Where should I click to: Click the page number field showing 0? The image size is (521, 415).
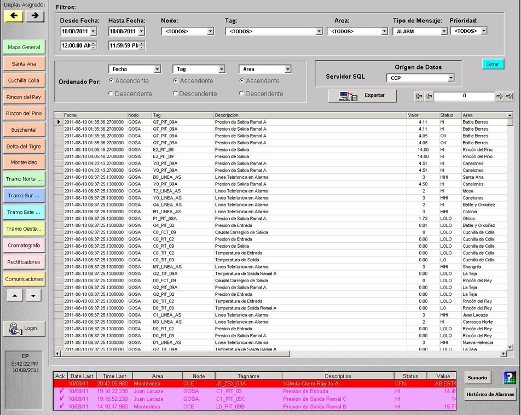pyautogui.click(x=464, y=96)
